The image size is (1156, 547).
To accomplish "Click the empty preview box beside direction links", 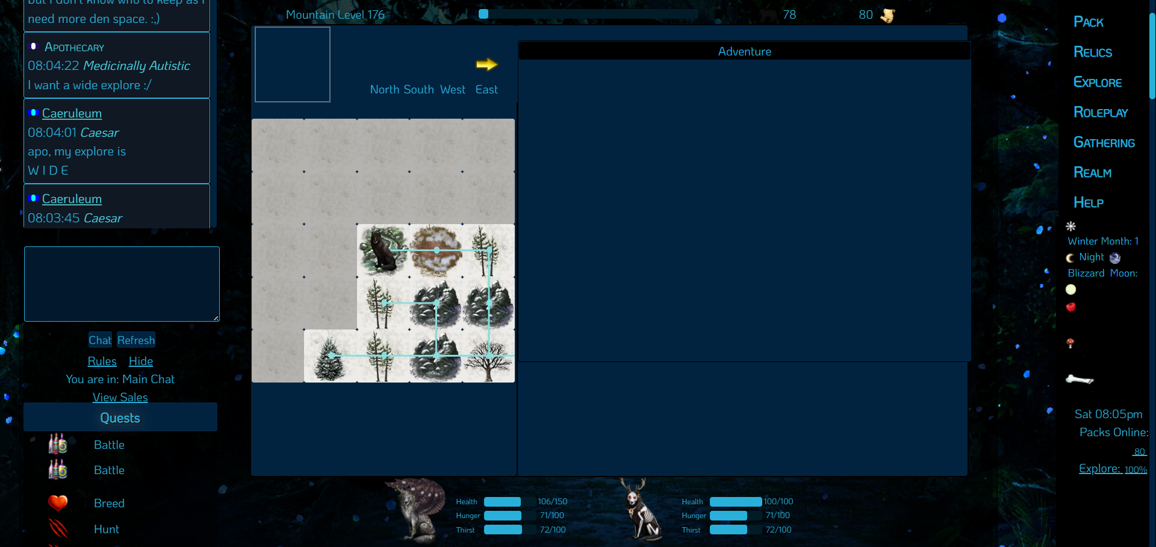I will point(293,64).
